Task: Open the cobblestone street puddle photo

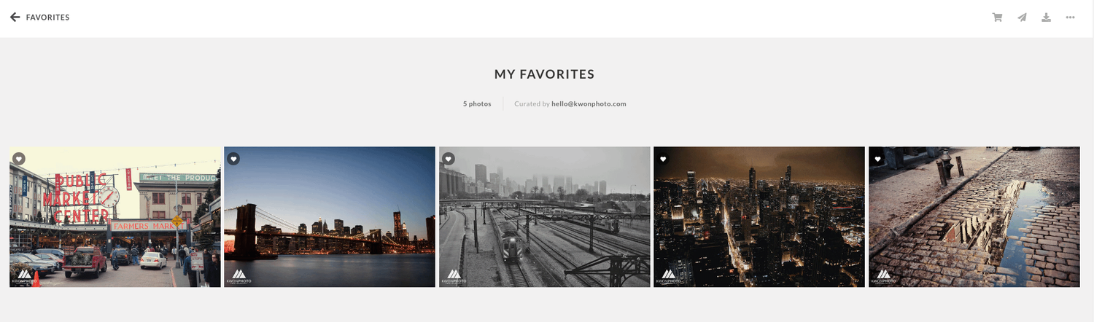Action: [974, 217]
